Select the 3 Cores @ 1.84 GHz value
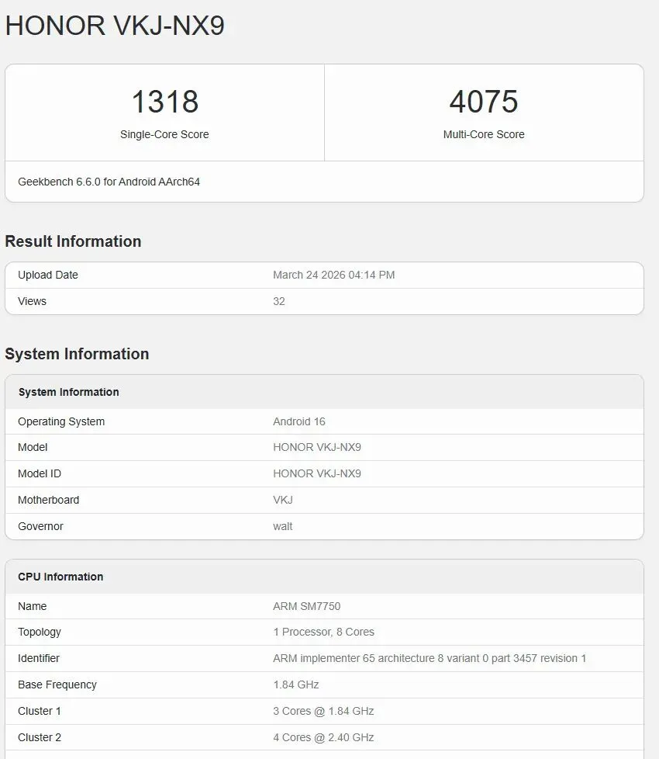This screenshot has height=759, width=659. click(x=323, y=711)
